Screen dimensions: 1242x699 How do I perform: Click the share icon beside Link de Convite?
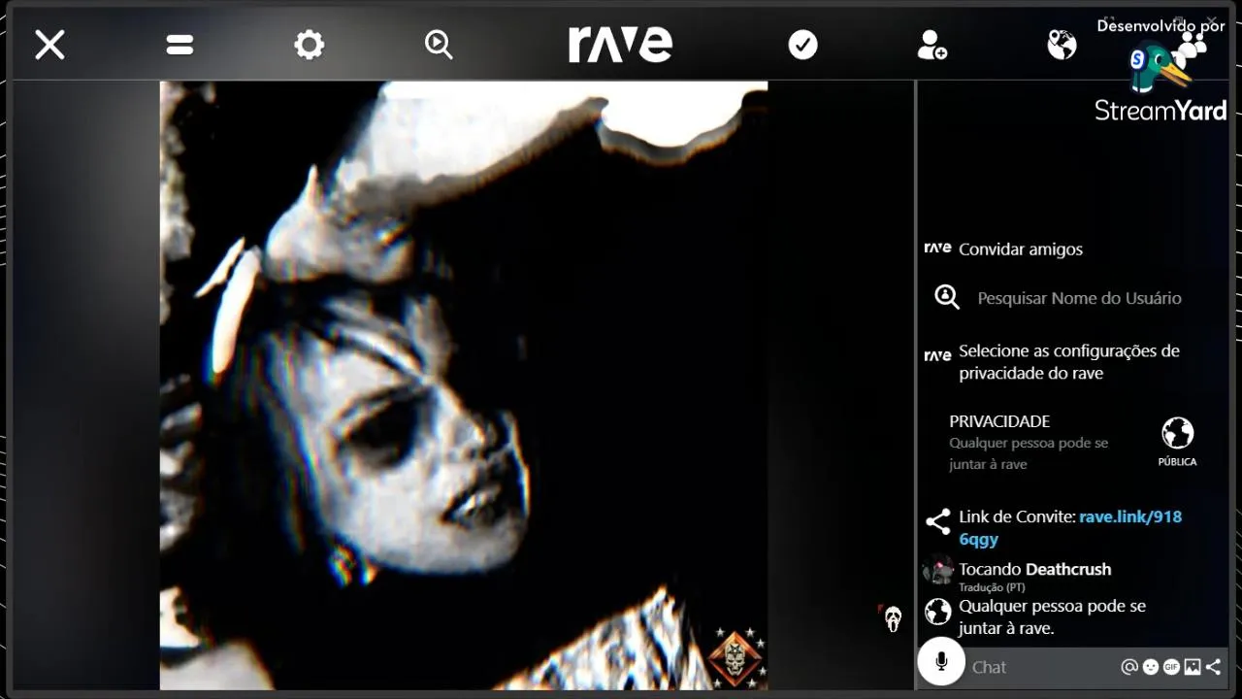click(937, 521)
